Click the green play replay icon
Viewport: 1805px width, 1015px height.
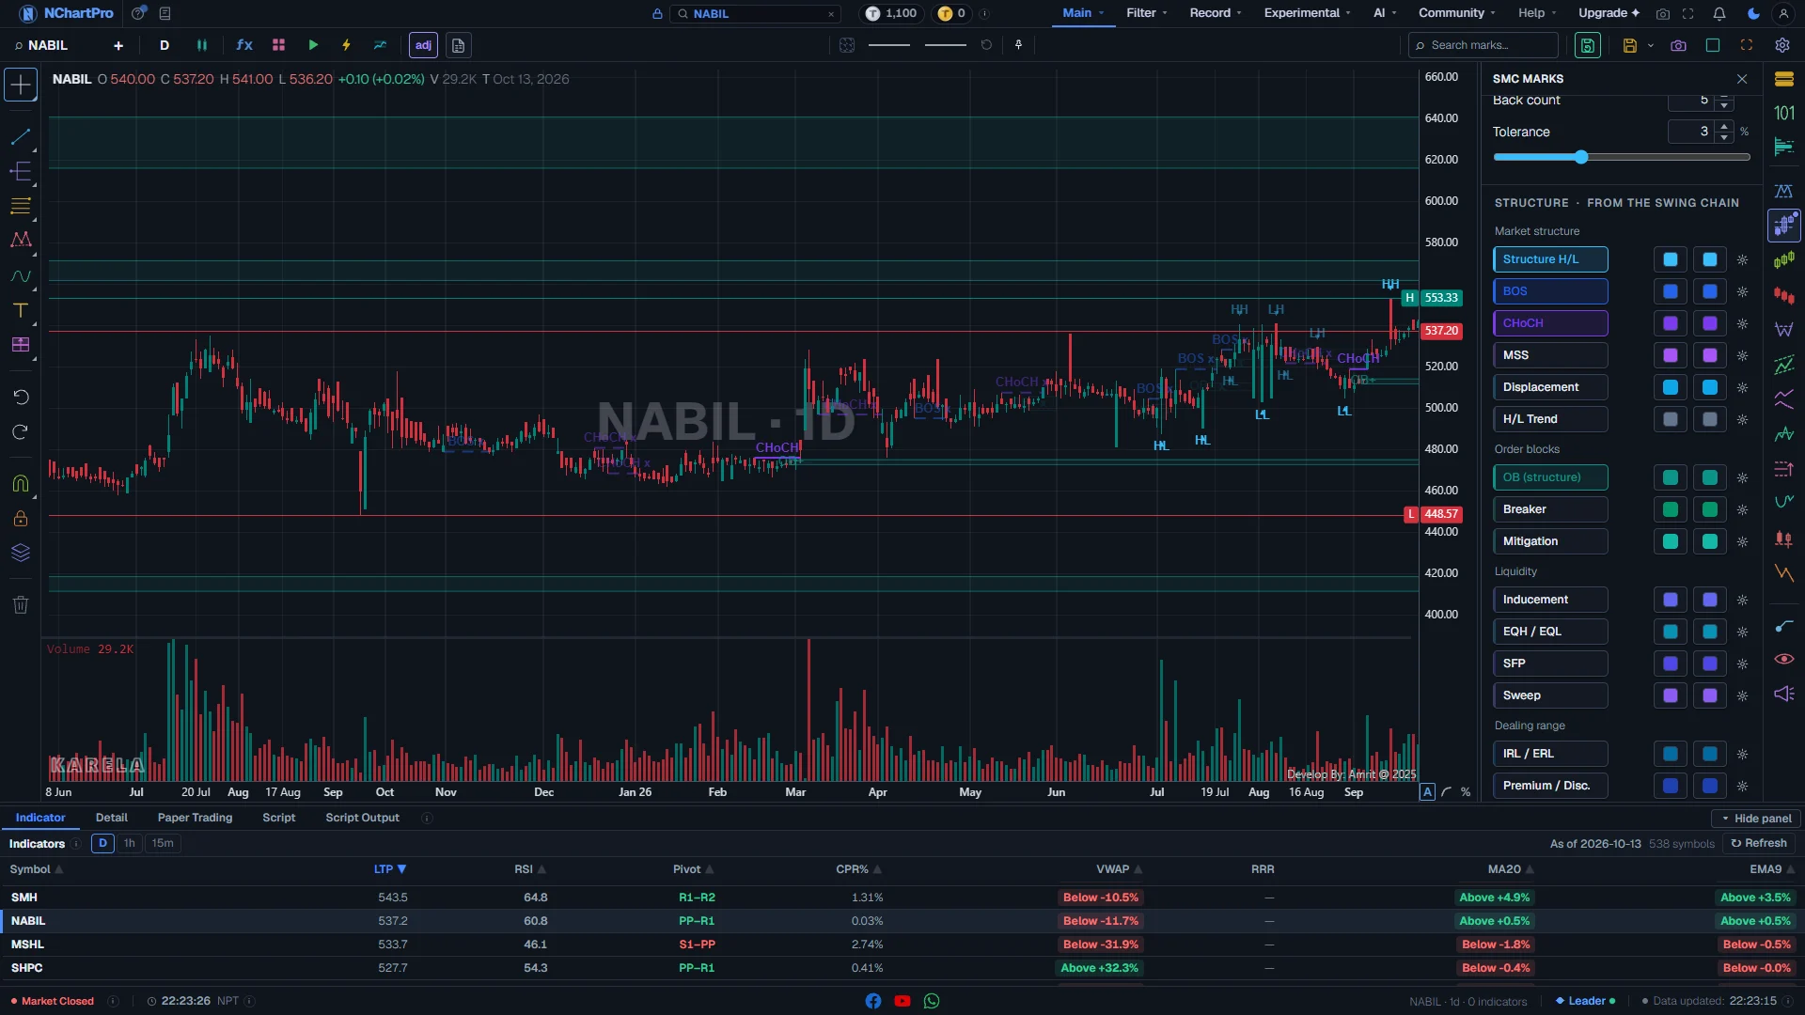[x=313, y=45]
